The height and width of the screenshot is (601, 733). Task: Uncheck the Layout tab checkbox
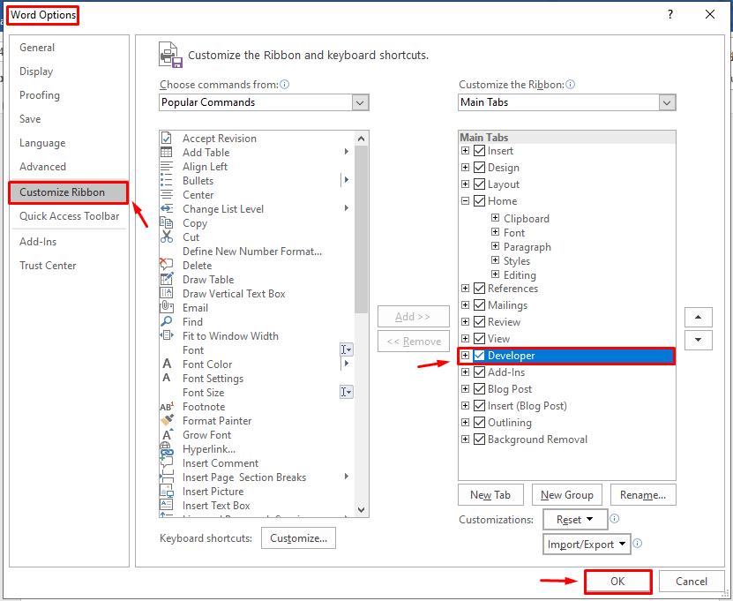point(479,184)
